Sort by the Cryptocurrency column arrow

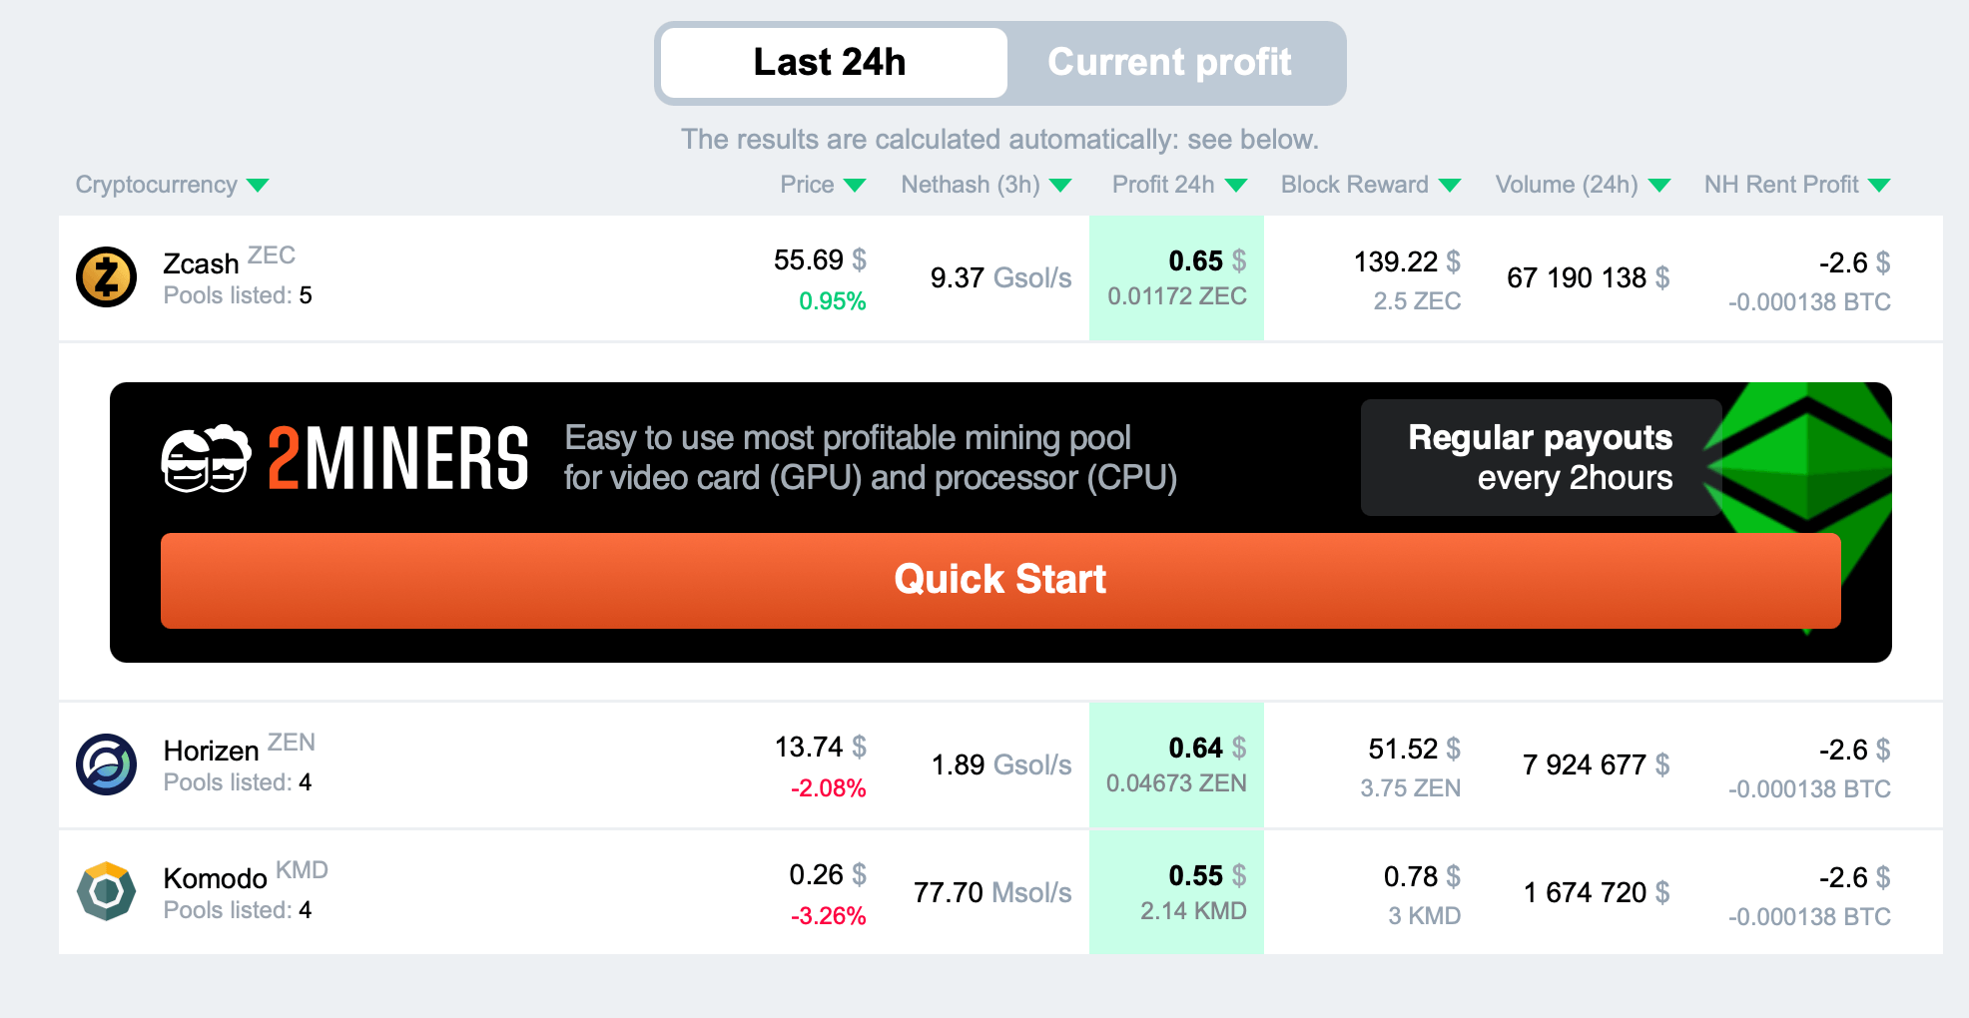[x=258, y=186]
